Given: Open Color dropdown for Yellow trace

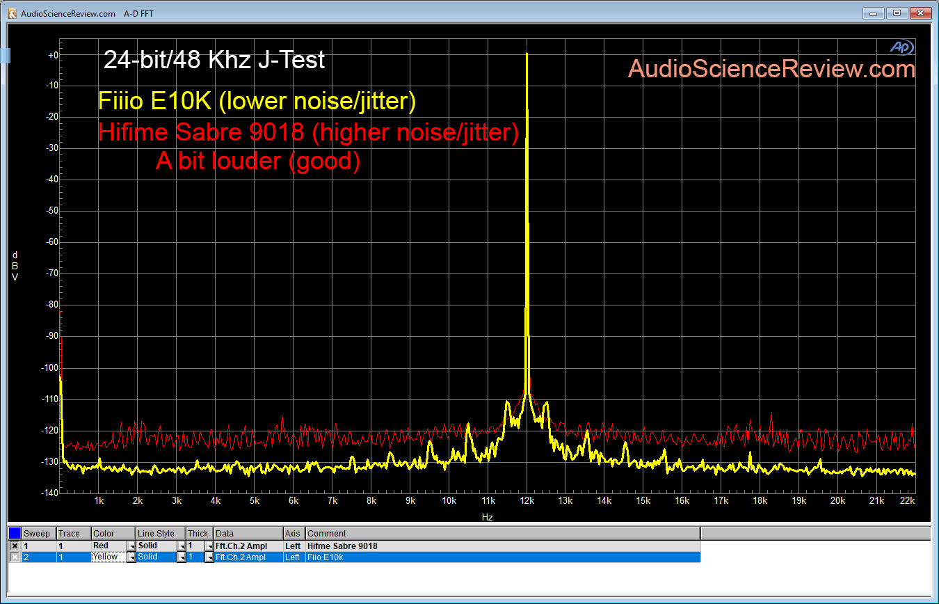Looking at the screenshot, I should click(131, 557).
